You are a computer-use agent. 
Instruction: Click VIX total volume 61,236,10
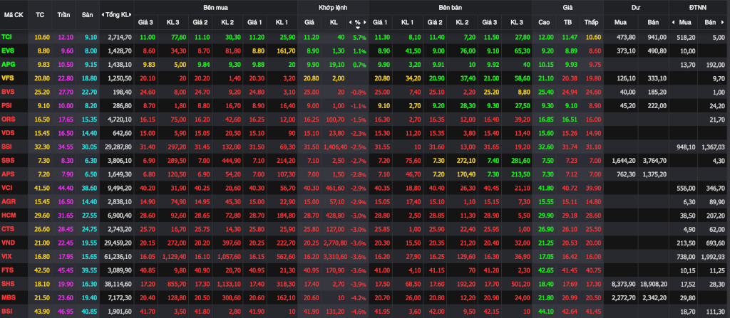pos(119,256)
